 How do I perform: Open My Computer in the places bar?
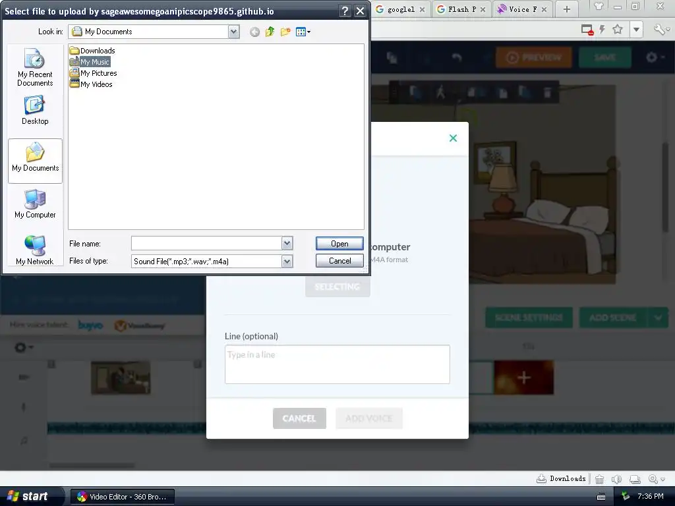click(x=35, y=204)
